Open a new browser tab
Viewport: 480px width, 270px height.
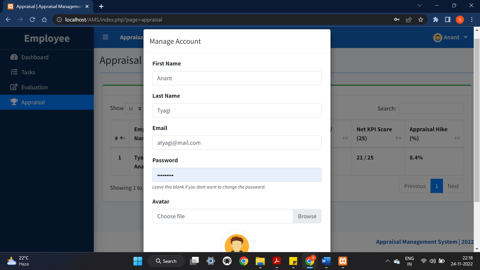101,6
